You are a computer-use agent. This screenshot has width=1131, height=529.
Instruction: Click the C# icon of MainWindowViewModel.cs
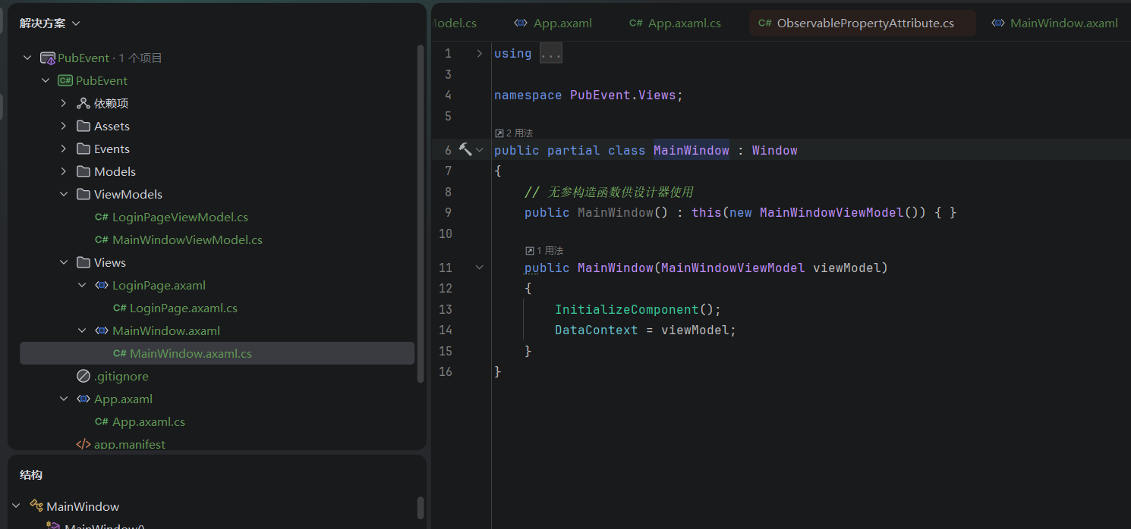tap(101, 240)
